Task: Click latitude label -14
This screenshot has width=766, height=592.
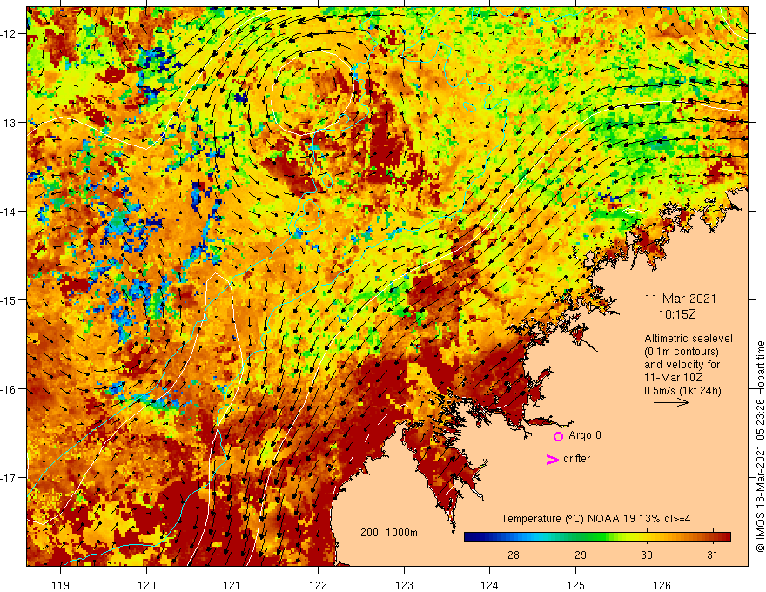Action: [x=9, y=212]
